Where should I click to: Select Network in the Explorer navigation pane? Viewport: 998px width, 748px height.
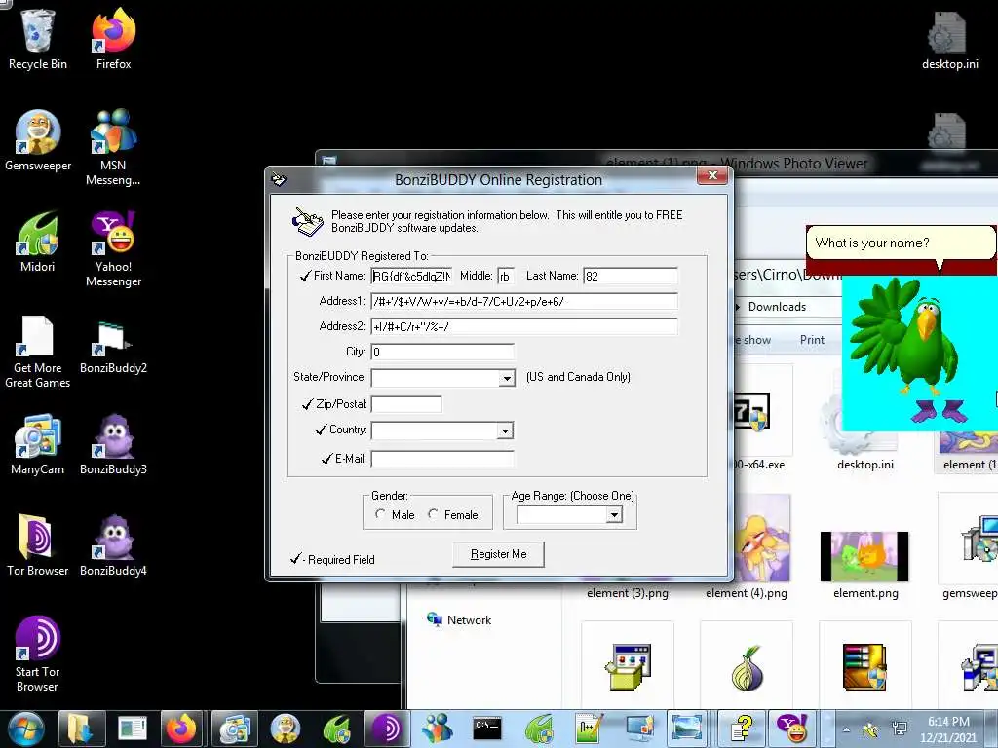click(x=459, y=619)
